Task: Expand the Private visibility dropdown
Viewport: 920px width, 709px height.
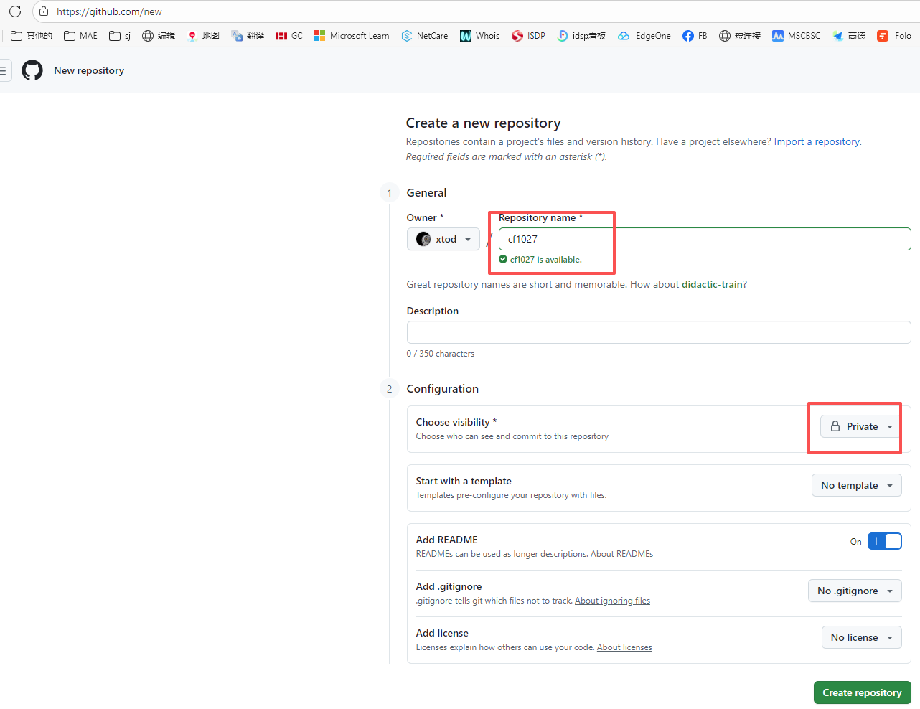Action: click(860, 426)
